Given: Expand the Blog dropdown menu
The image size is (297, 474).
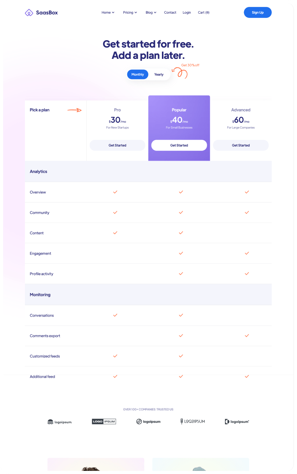Looking at the screenshot, I should pyautogui.click(x=151, y=12).
